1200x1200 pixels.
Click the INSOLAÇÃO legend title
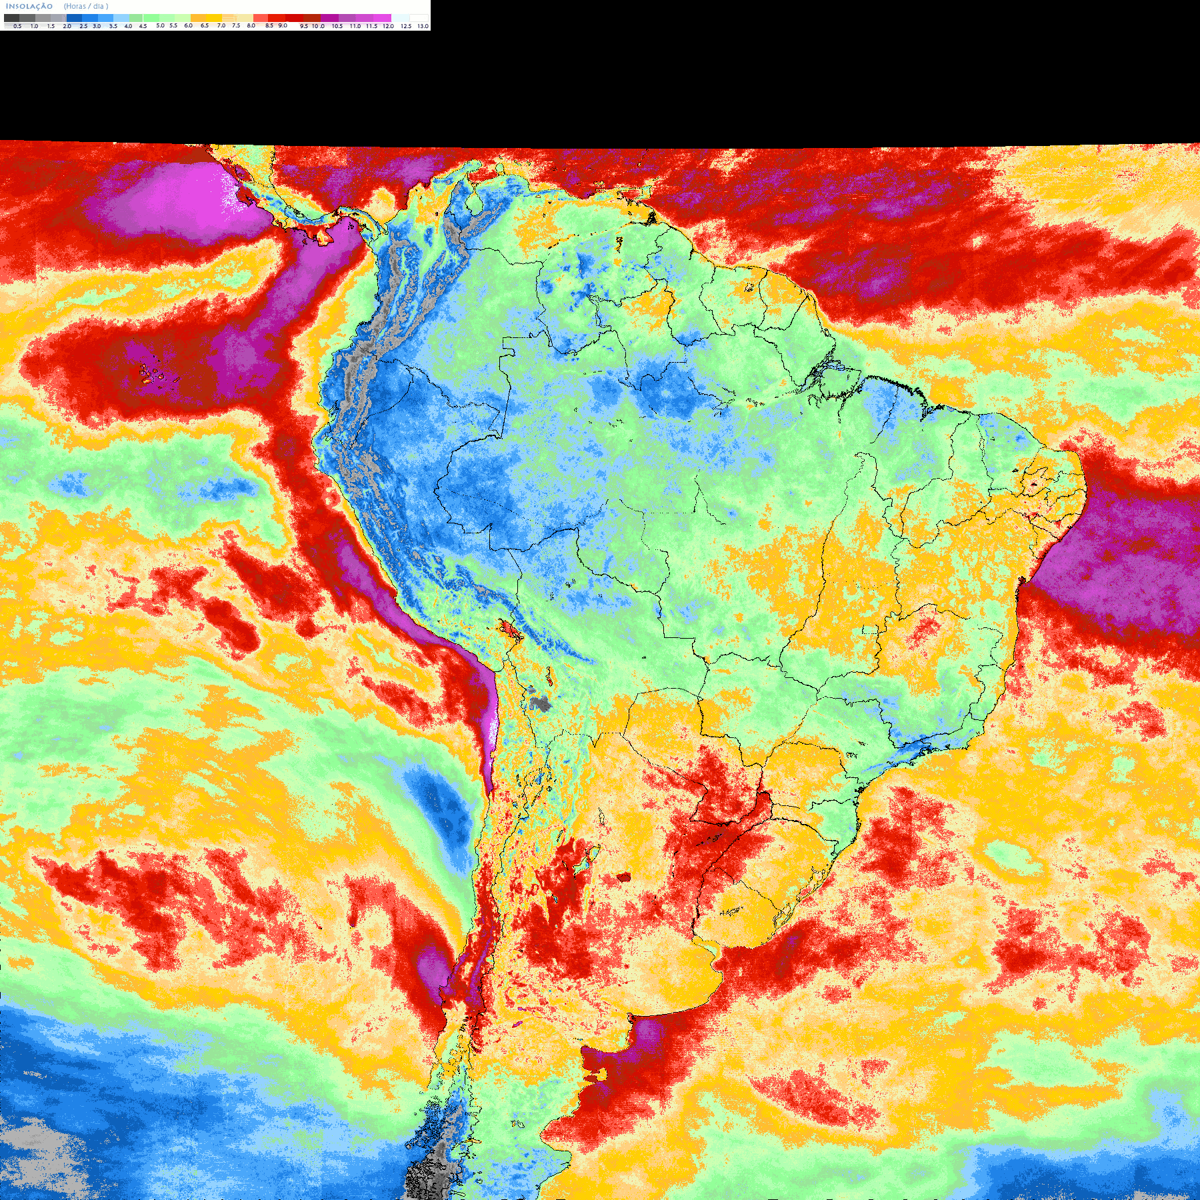pyautogui.click(x=29, y=6)
